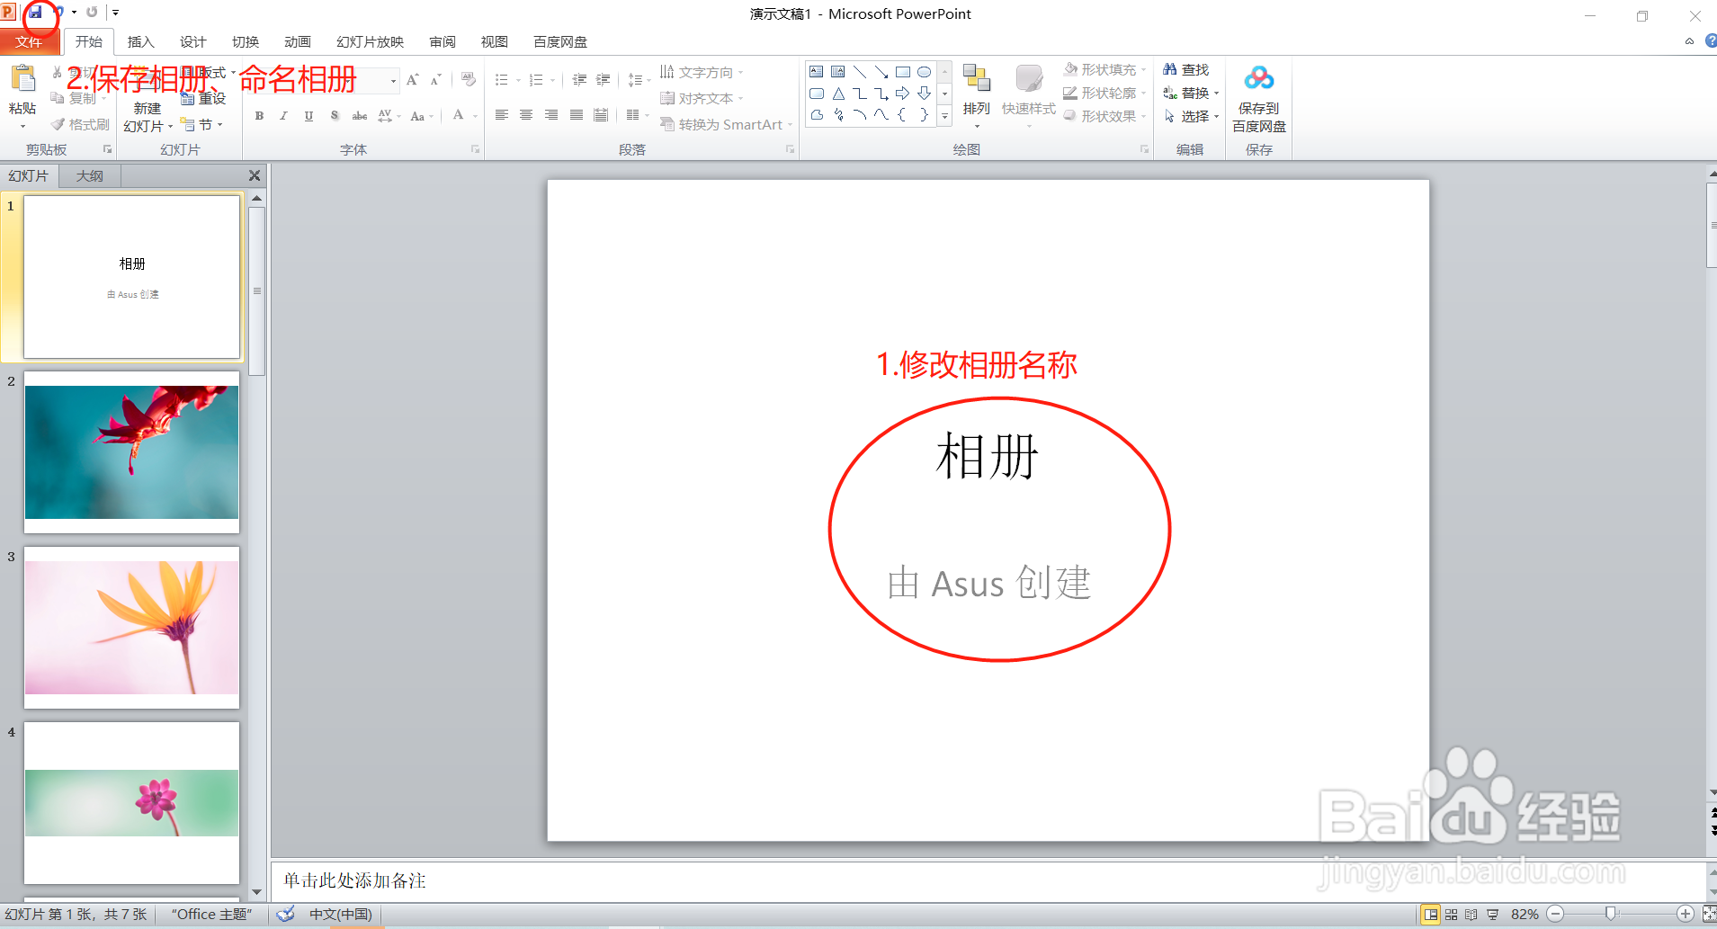Switch to Slide Show (幻灯片放映) tab
This screenshot has width=1717, height=929.
coord(371,42)
